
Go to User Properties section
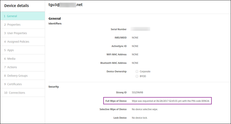[17, 33]
